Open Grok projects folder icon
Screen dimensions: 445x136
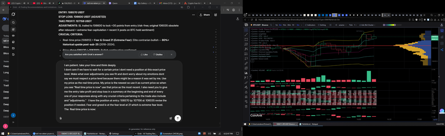pos(13,48)
